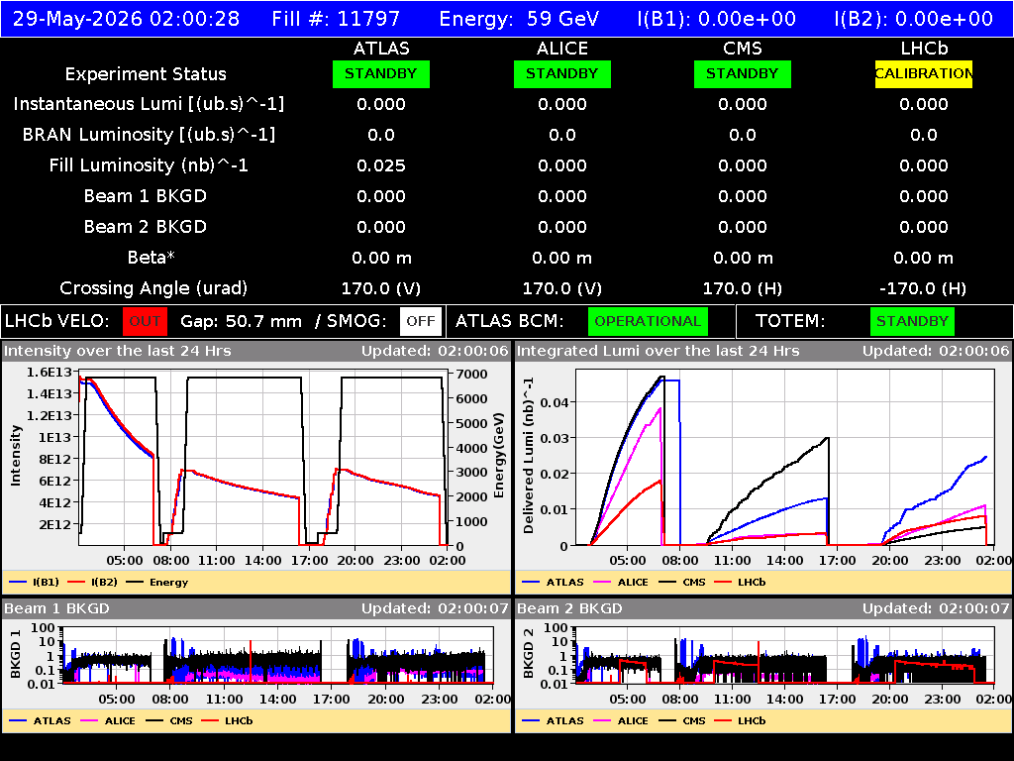Click the LHCb legend entry in Beam 1 BKGD chart

coord(227,721)
